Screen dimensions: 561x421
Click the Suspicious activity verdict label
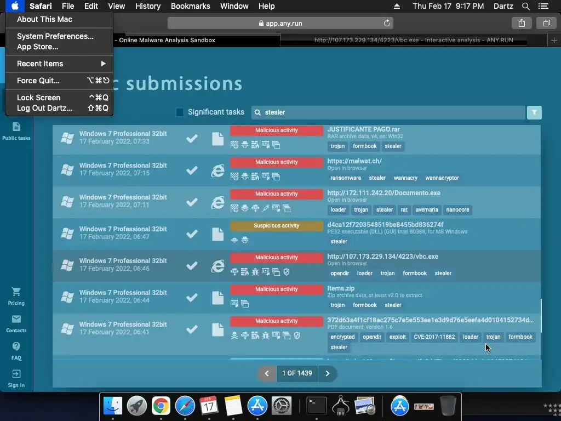276,225
